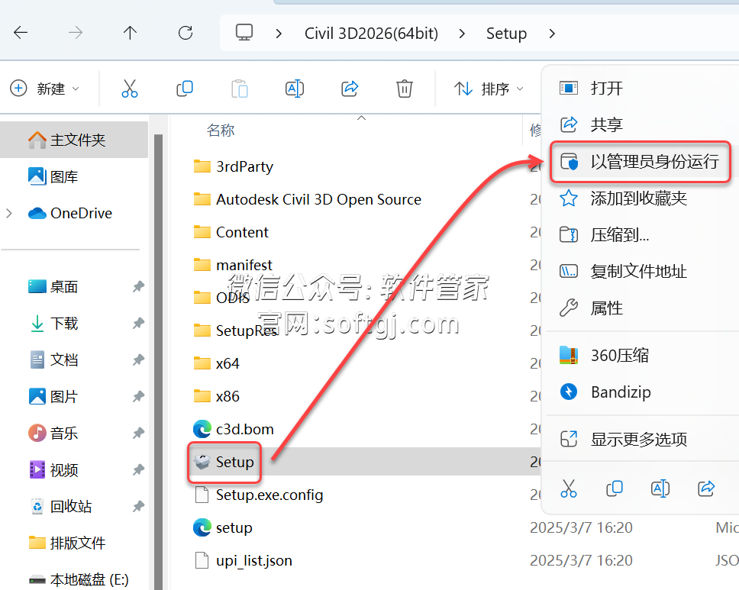Unpin 桌面 from quick access
This screenshot has height=590, width=739.
[x=138, y=286]
